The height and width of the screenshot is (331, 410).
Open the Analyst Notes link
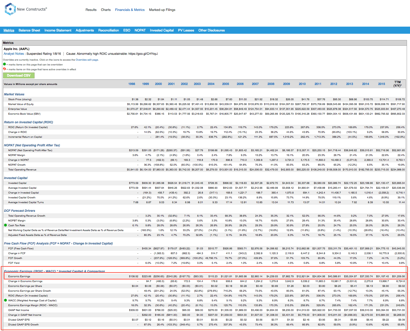point(14,54)
